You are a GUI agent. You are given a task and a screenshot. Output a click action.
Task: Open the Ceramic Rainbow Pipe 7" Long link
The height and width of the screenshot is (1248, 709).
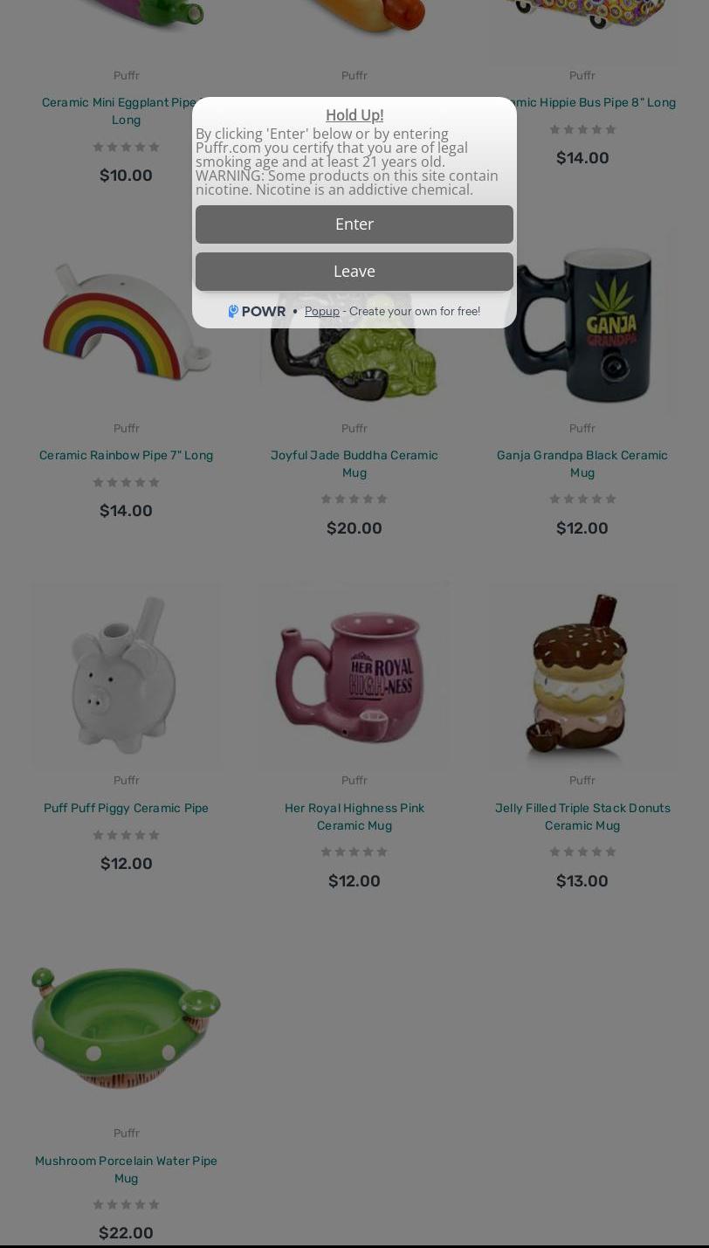coord(126,455)
